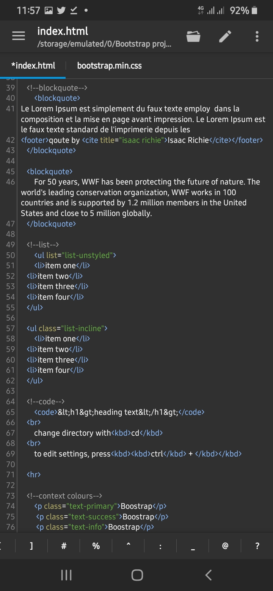273x591 pixels.
Task: Insert the % symbol from shortcut bar
Action: tap(96, 546)
